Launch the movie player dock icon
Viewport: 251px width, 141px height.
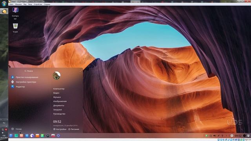(x=48, y=136)
